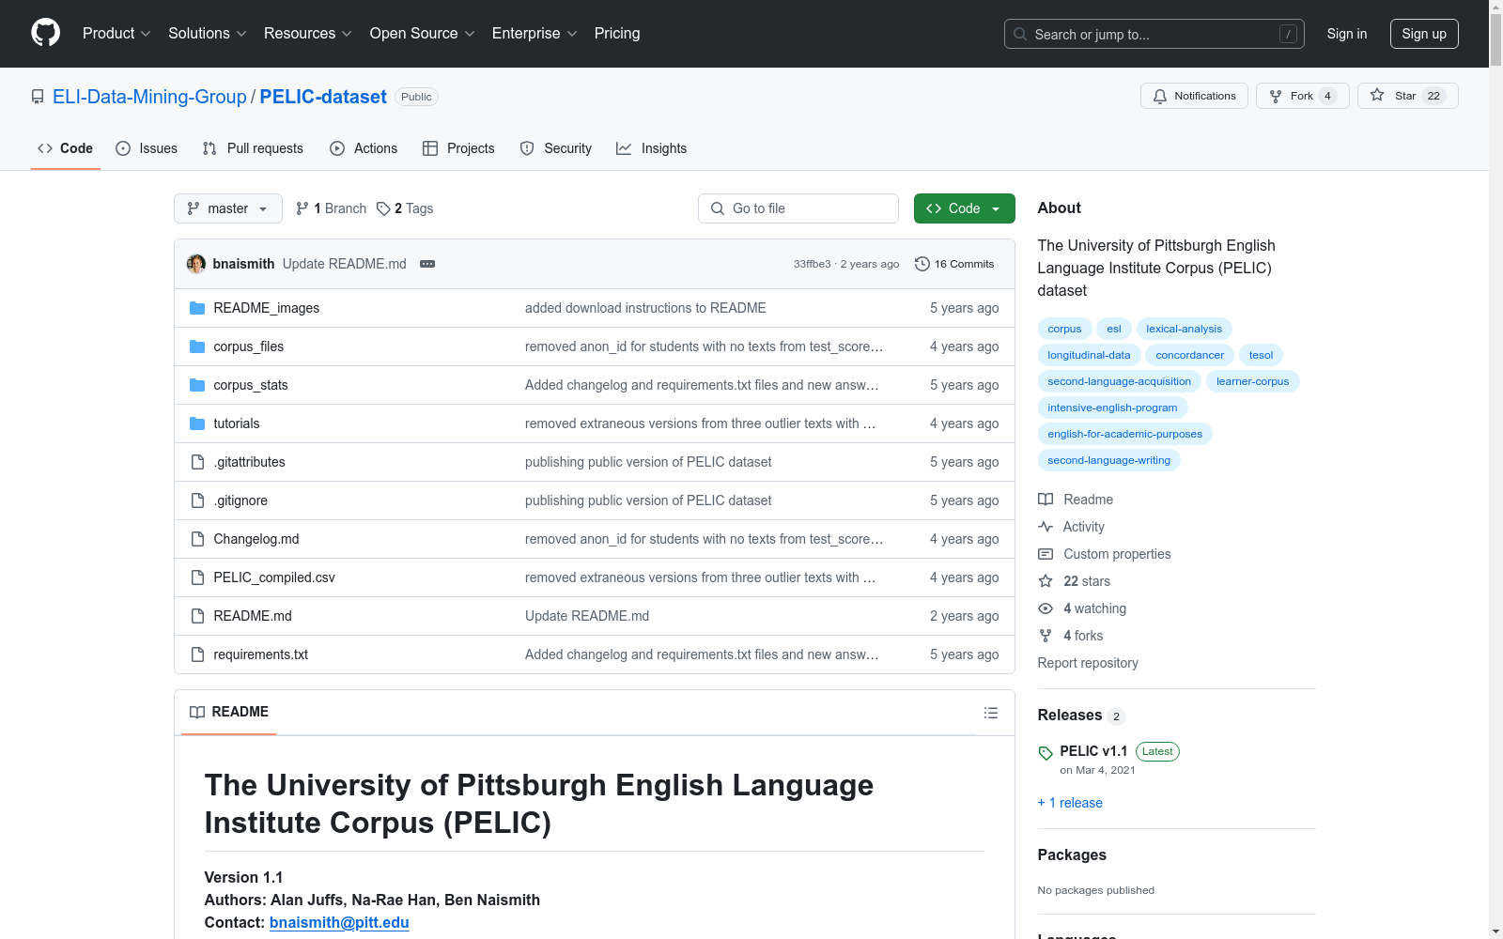Click the bnaismith@pitt.edu email link
Screen dimensions: 1503x939
click(339, 922)
